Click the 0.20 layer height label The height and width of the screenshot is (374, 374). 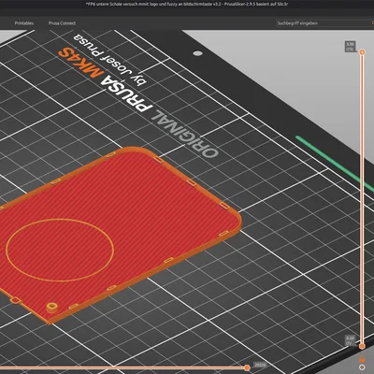[x=350, y=340]
